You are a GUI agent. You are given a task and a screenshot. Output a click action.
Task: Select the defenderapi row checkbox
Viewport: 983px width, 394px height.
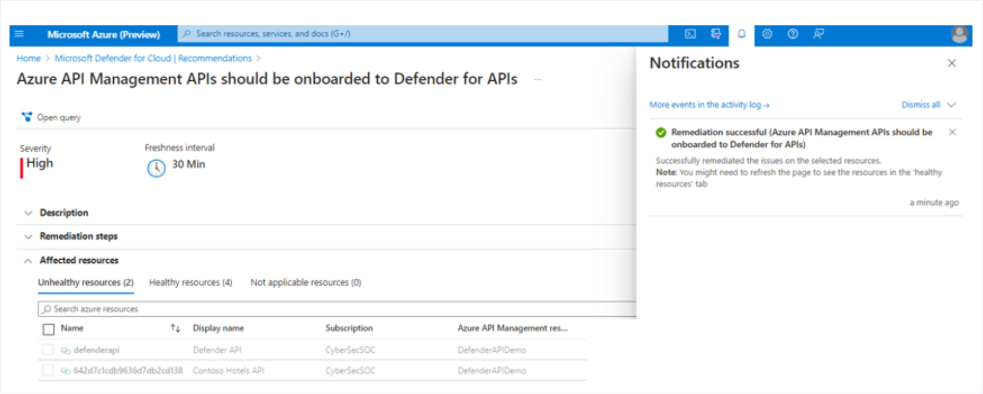(x=48, y=350)
